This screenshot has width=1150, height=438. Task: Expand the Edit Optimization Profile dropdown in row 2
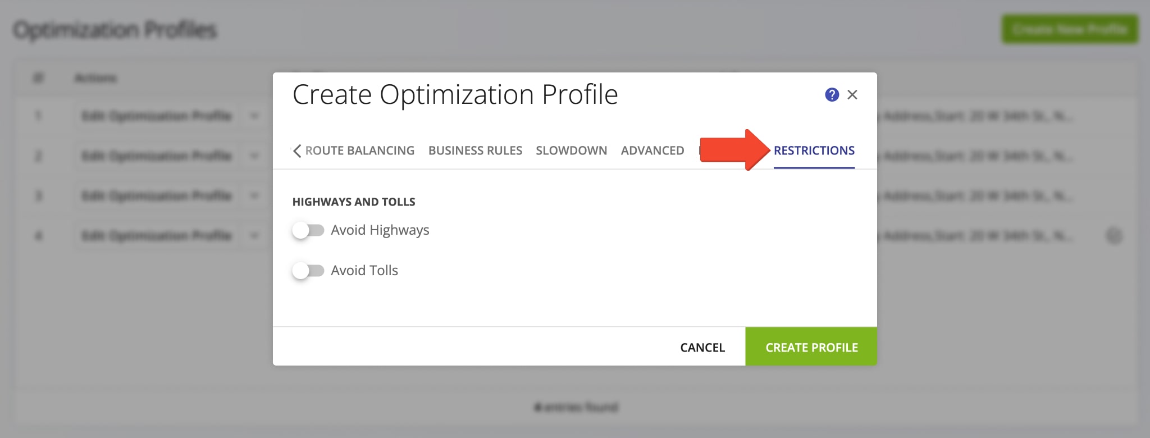point(254,156)
